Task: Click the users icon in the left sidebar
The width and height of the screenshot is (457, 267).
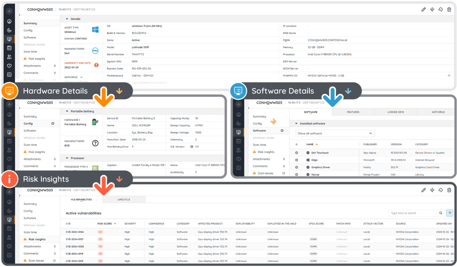Action: pos(9,57)
